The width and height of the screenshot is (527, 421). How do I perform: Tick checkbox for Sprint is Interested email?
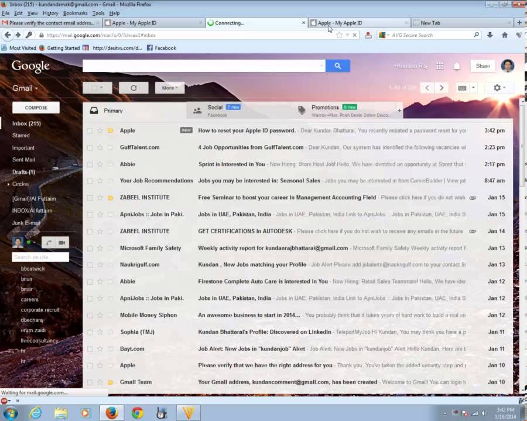click(90, 164)
